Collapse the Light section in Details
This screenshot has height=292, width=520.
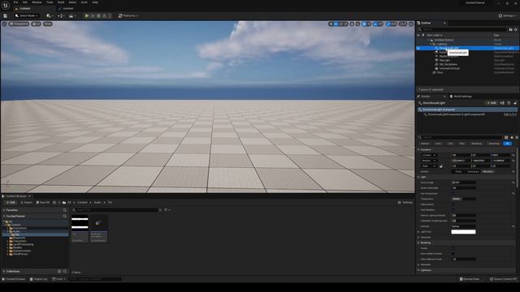(418, 177)
